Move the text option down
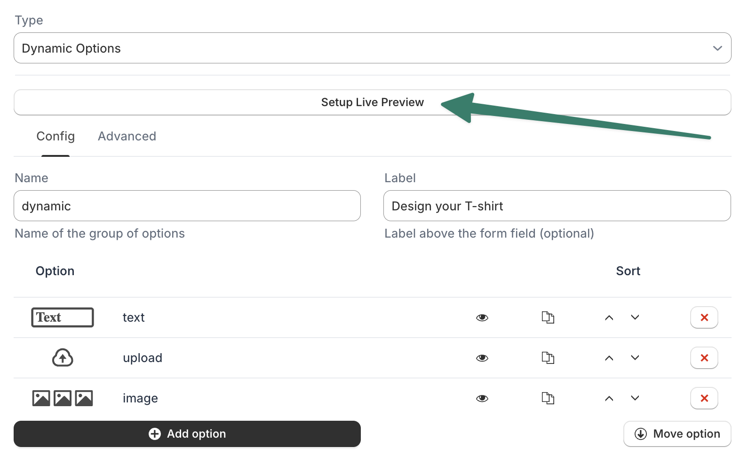 635,317
